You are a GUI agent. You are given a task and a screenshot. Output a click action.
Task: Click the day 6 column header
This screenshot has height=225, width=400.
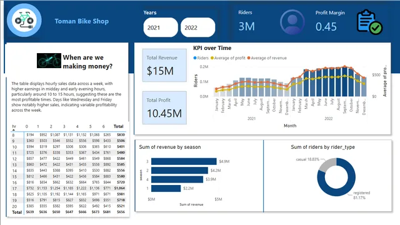pyautogui.click(x=103, y=126)
